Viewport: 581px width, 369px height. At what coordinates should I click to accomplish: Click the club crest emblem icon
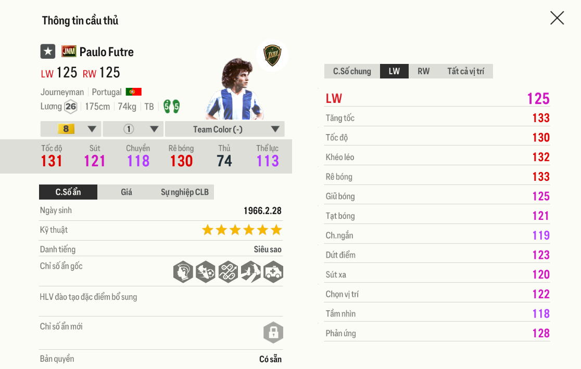[272, 55]
